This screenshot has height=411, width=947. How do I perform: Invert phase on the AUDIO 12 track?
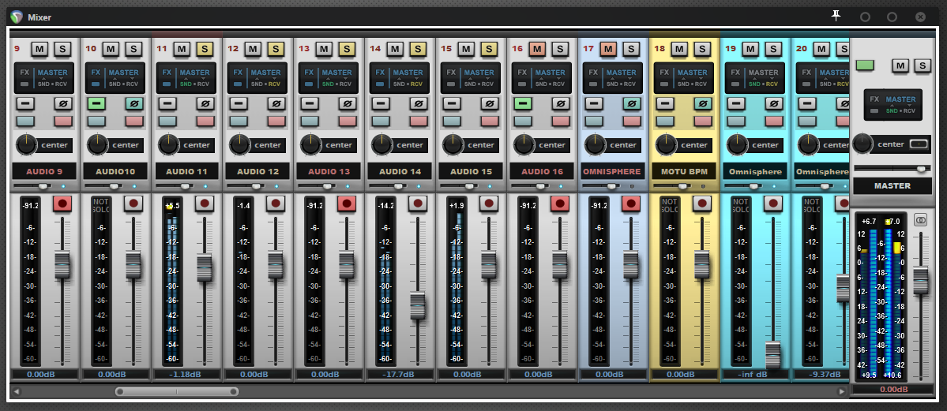[x=276, y=104]
